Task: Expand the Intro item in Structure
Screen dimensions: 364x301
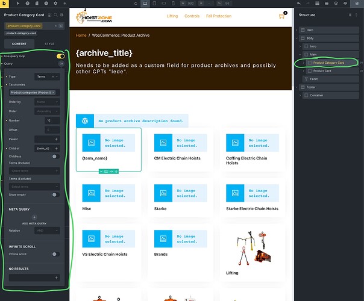Action: 300,46
